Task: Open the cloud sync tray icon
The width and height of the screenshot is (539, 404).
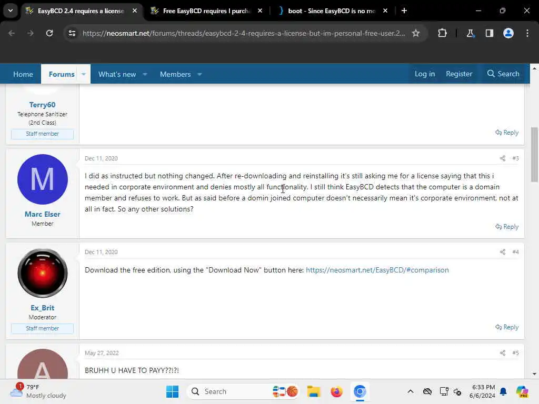Action: pos(427,391)
